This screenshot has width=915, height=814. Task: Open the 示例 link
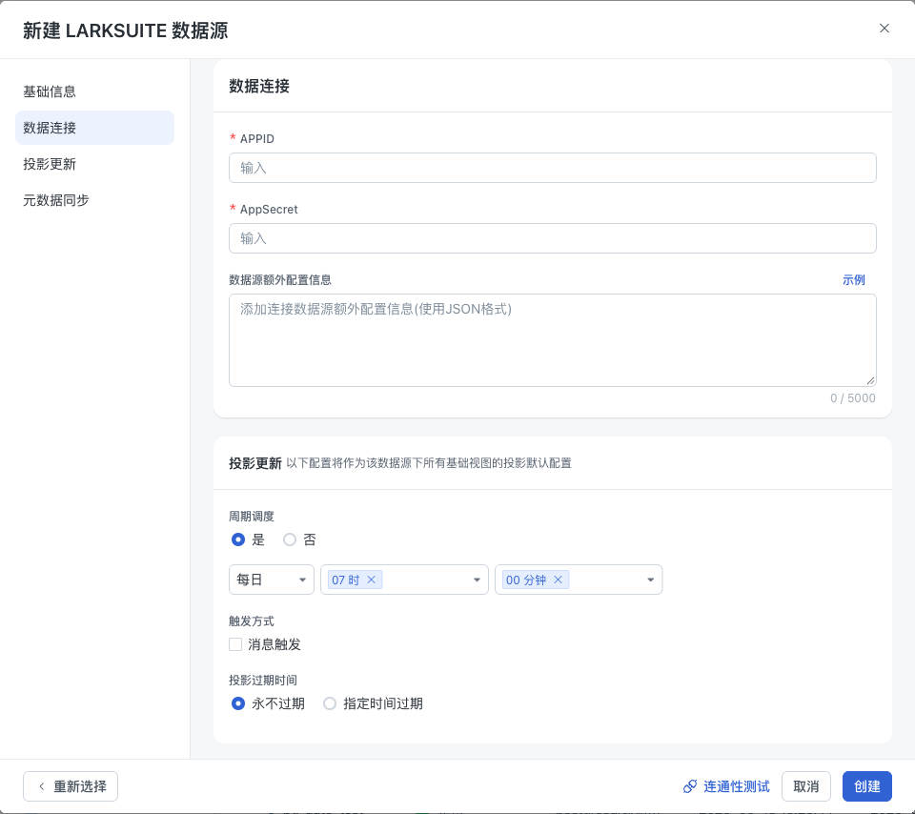click(853, 280)
